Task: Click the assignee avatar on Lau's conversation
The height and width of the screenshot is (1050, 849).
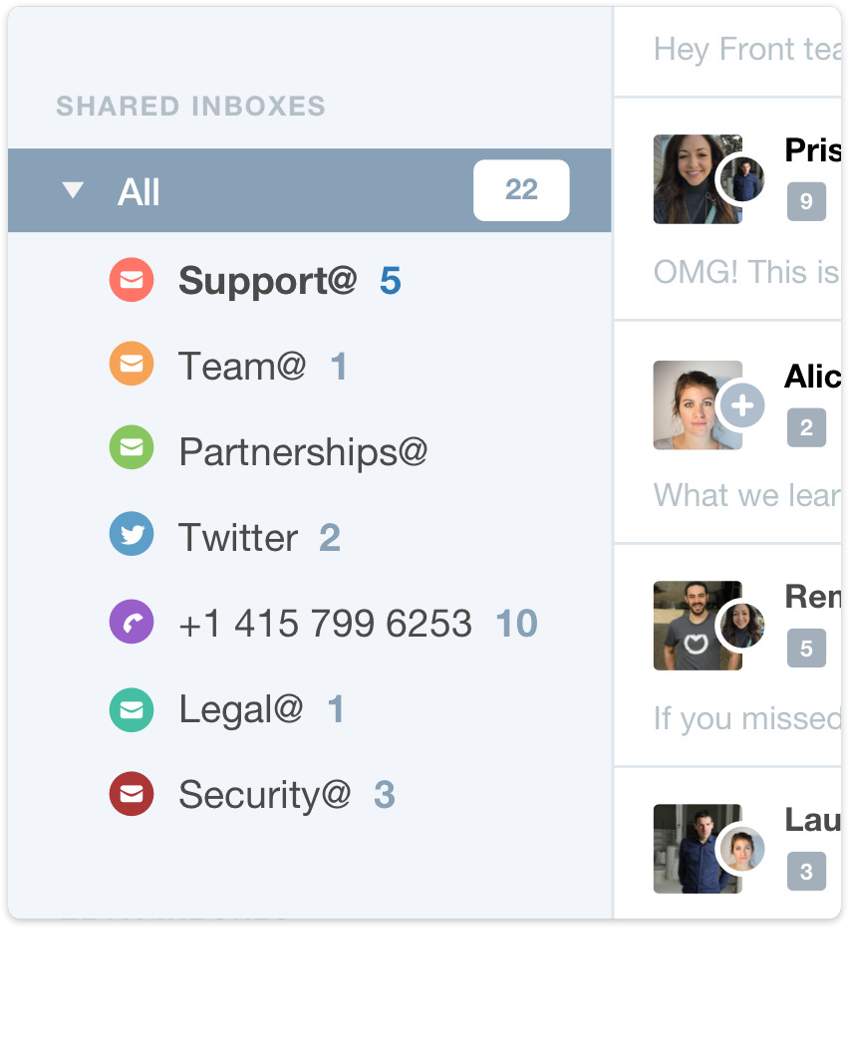Action: tap(741, 850)
